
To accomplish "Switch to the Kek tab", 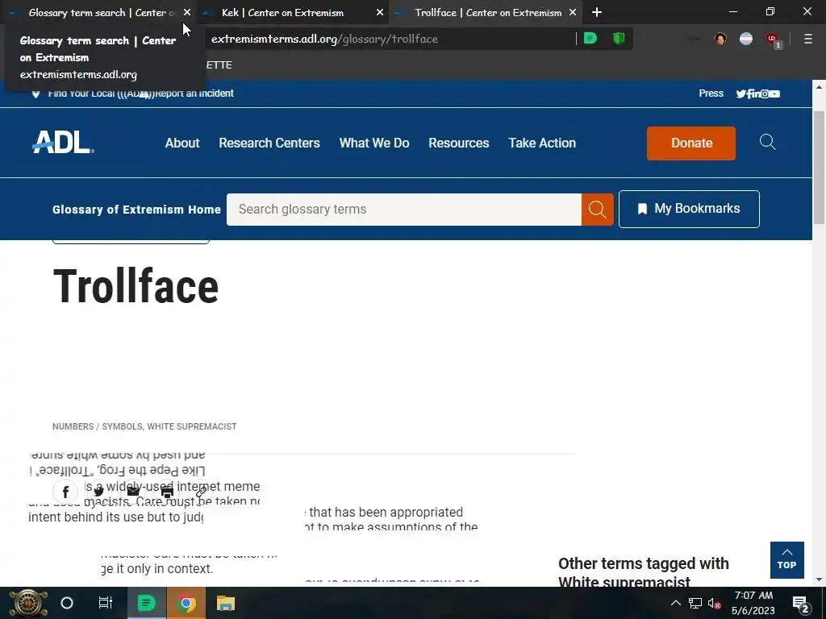I will tap(291, 13).
